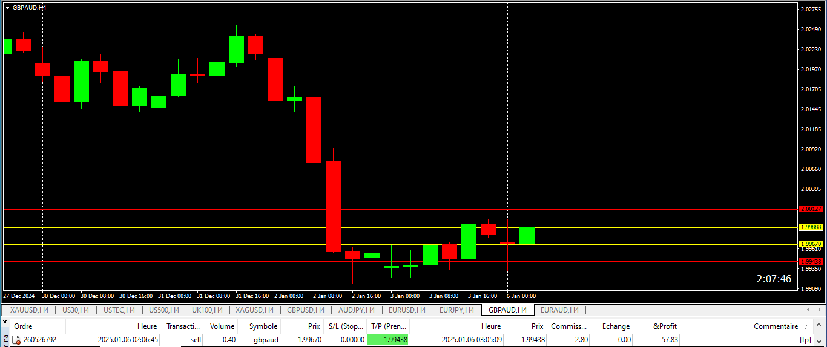Screen dimensions: 827x347
Task: Click the 0.40 volume cell
Action: tap(229, 340)
